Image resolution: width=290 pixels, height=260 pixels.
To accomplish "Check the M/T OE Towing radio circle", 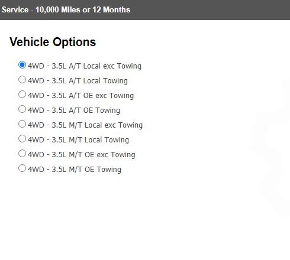I will (x=22, y=168).
